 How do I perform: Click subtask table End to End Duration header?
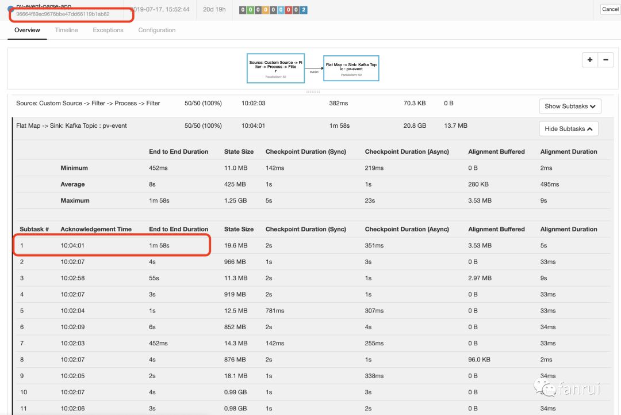click(178, 229)
